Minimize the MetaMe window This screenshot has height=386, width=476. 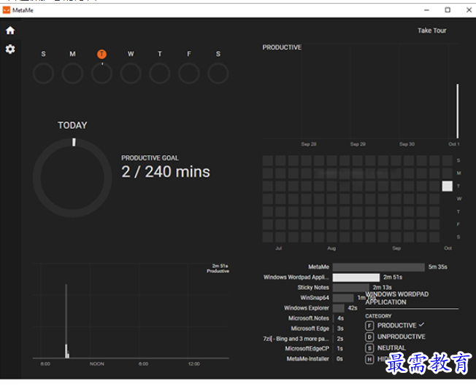coord(426,10)
